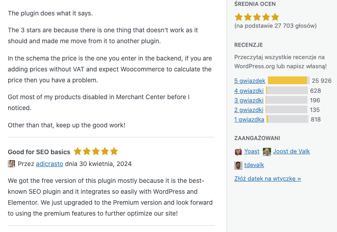Image resolution: width=337 pixels, height=232 pixels.
Task: Filter by 3 gwiazdki reviews
Action: pos(249,100)
